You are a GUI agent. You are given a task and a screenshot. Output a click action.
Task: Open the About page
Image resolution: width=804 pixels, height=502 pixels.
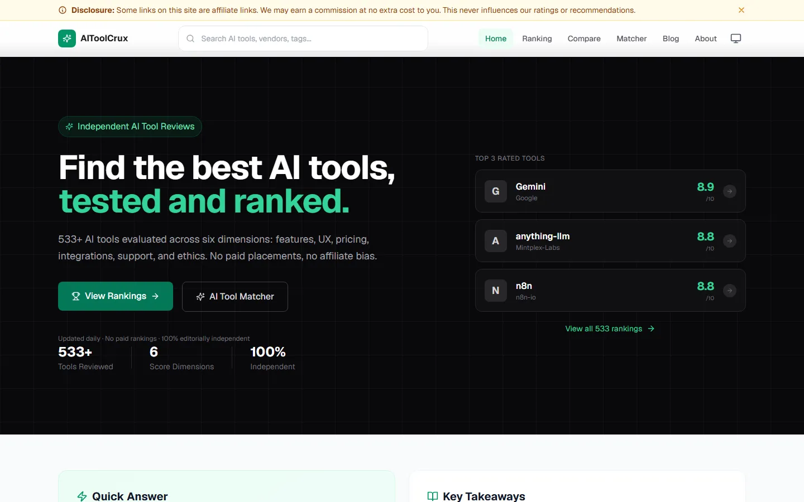(x=706, y=38)
